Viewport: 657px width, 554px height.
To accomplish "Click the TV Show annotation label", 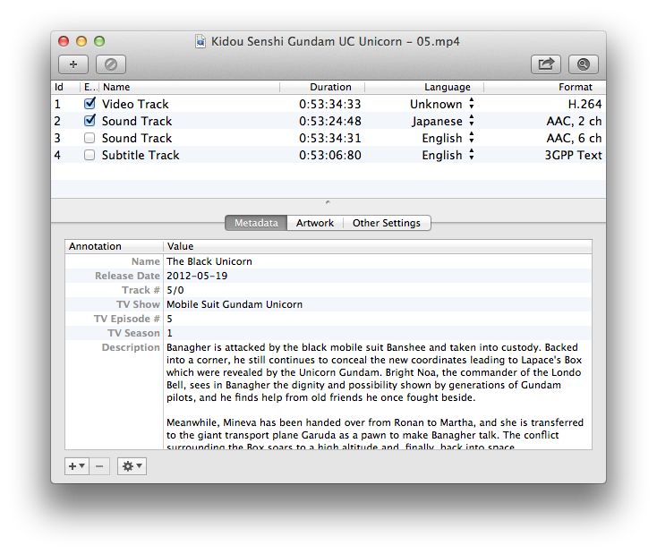I will [138, 304].
